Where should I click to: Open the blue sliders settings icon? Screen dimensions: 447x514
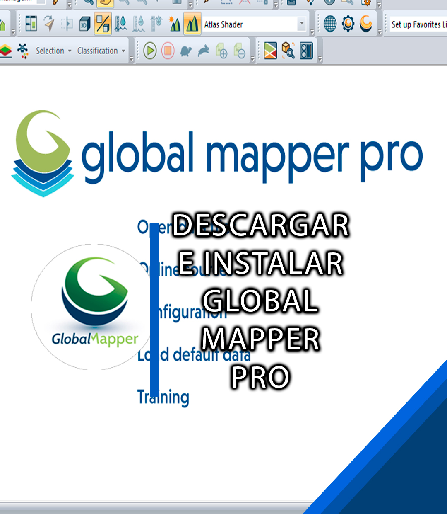(306, 51)
